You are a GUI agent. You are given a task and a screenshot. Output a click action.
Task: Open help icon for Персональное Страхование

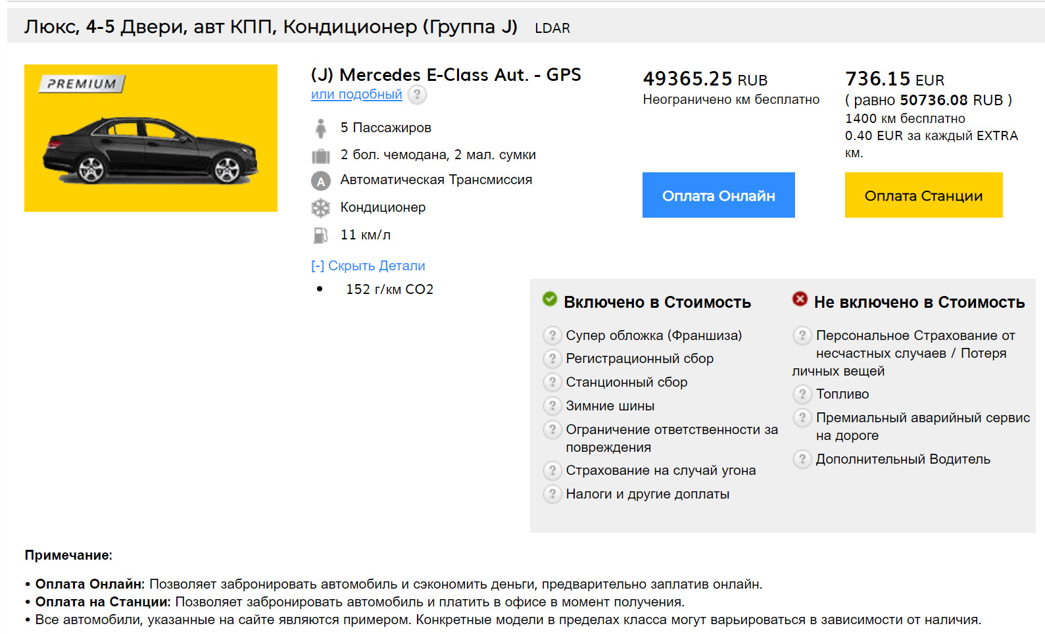coord(802,335)
